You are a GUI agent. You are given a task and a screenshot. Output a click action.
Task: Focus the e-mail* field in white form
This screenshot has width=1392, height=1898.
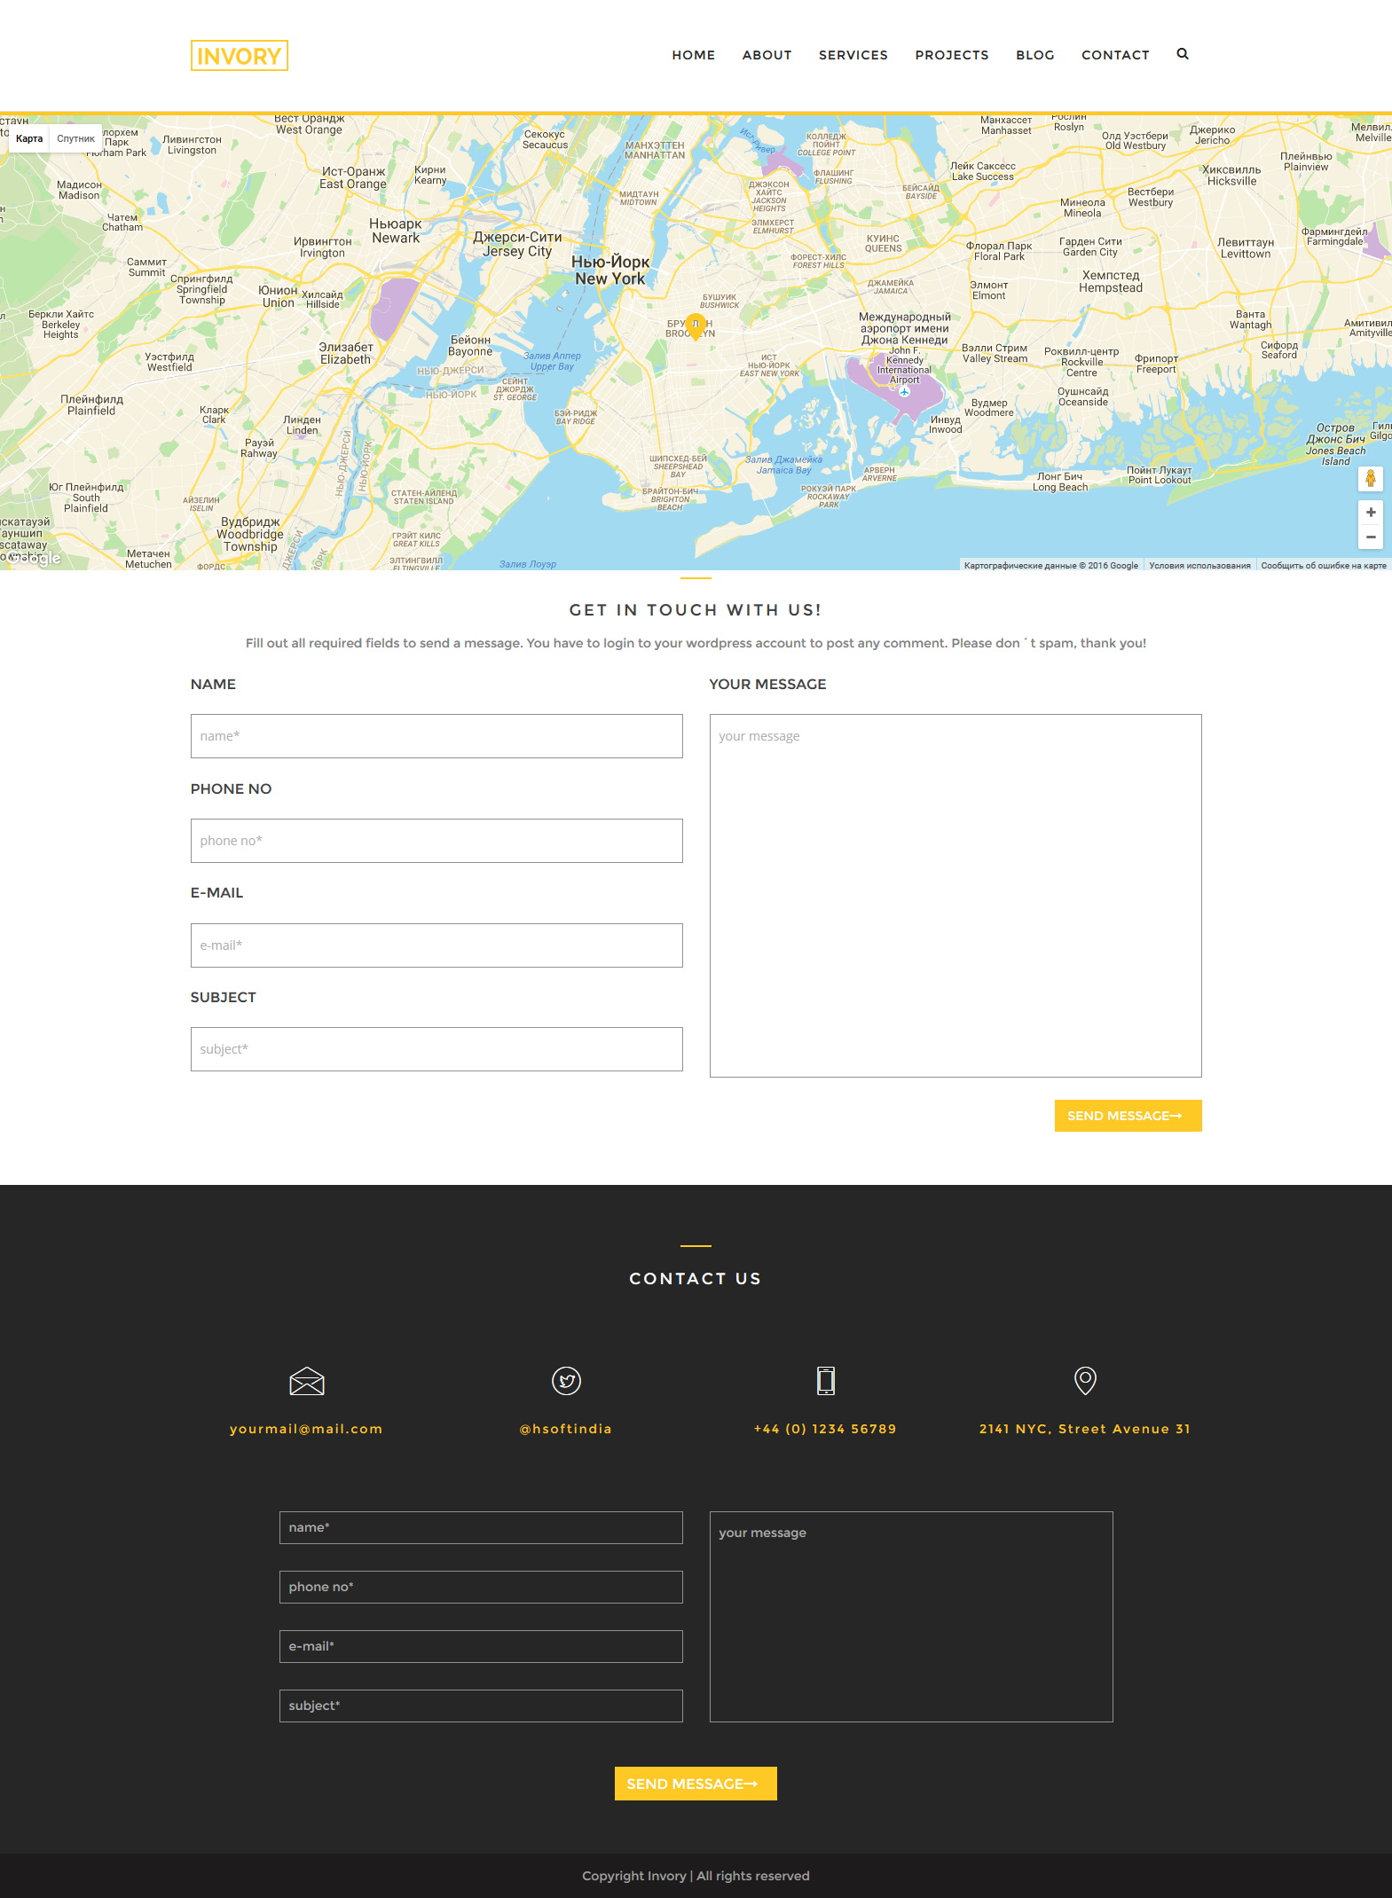pyautogui.click(x=436, y=945)
